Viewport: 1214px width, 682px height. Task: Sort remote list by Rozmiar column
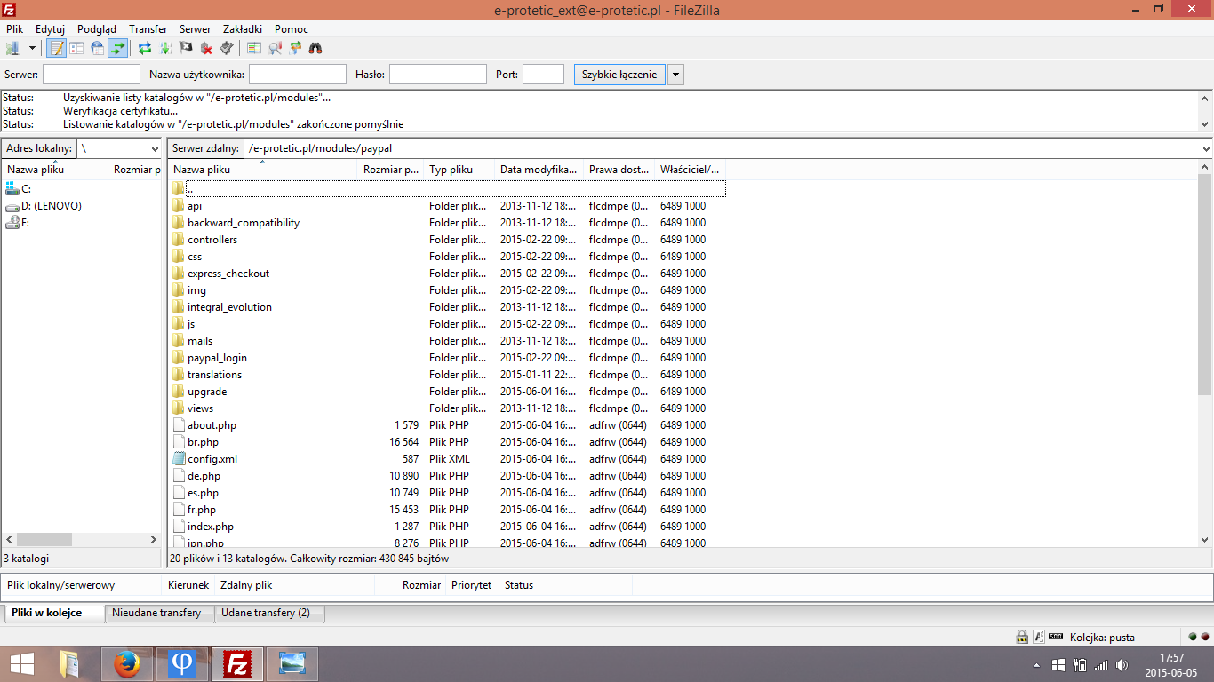[390, 170]
